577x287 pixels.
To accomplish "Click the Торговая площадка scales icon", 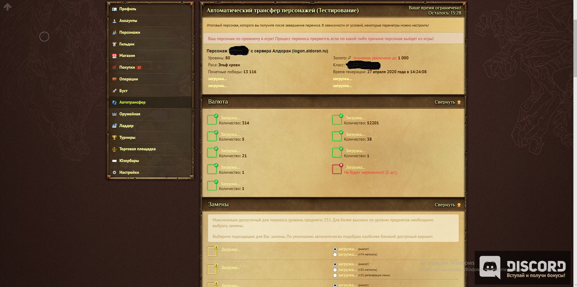I will pyautogui.click(x=114, y=149).
